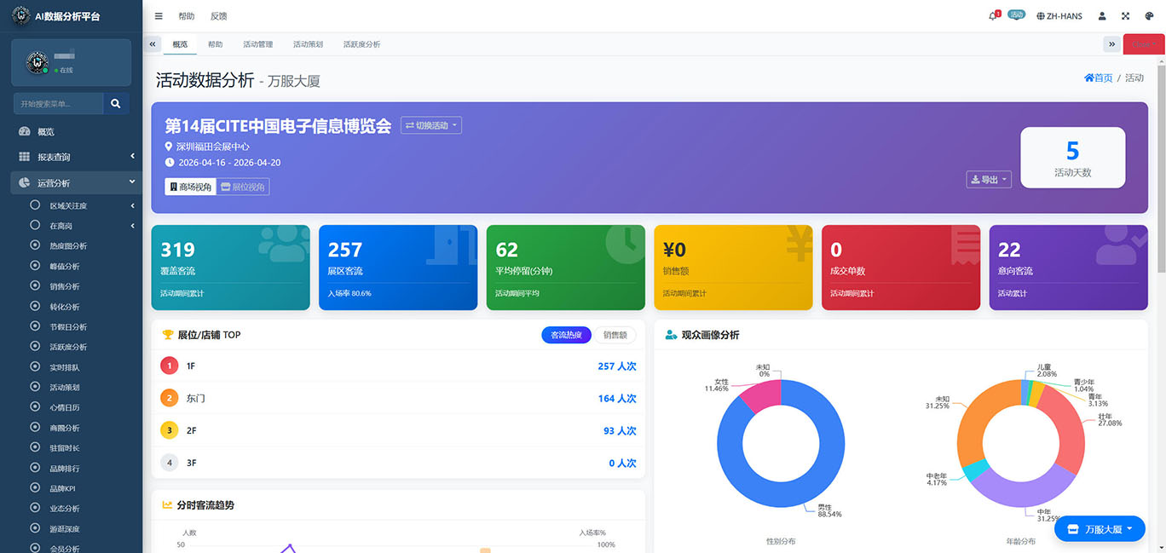Click the user avatar in sidebar
The image size is (1166, 553).
[x=37, y=62]
